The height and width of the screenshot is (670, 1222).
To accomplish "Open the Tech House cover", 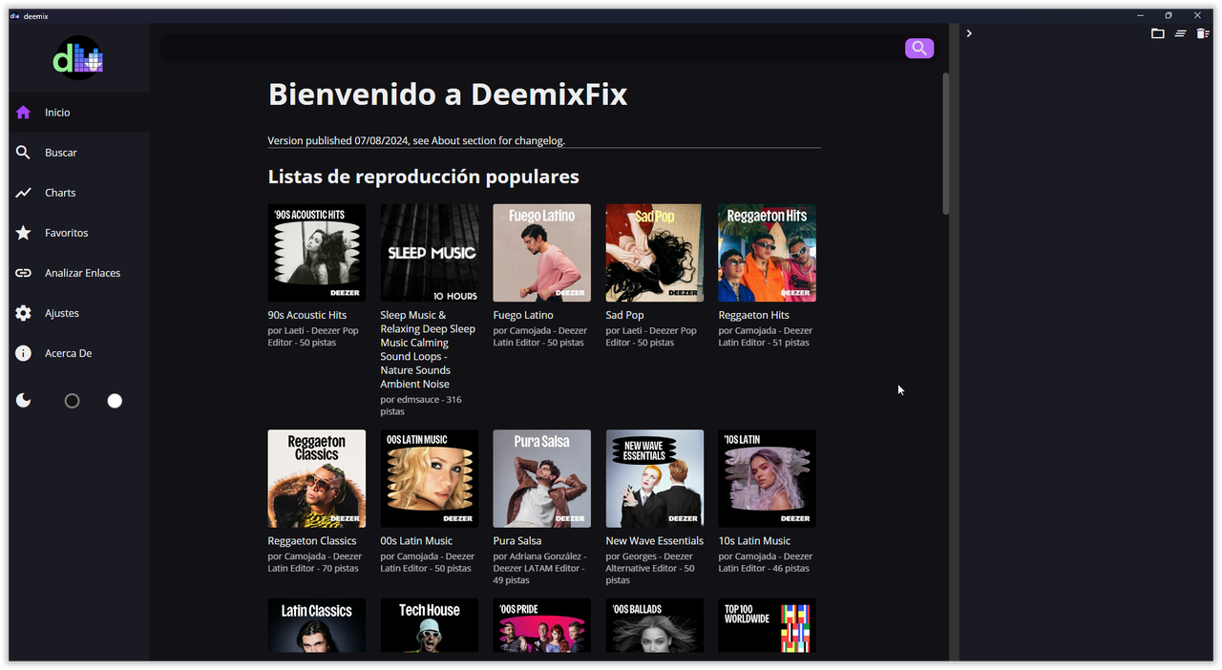I will point(430,626).
